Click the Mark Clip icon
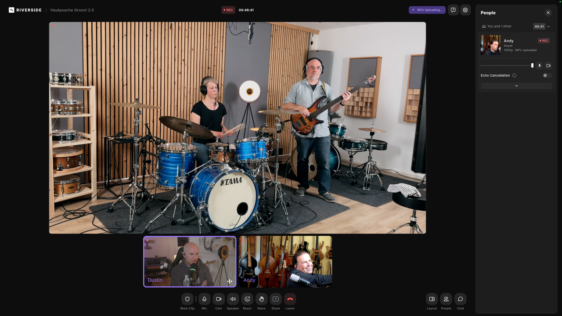The height and width of the screenshot is (316, 562). coord(187,299)
